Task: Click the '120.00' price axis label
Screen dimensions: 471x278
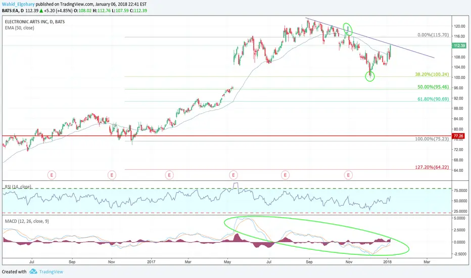Action: point(459,26)
